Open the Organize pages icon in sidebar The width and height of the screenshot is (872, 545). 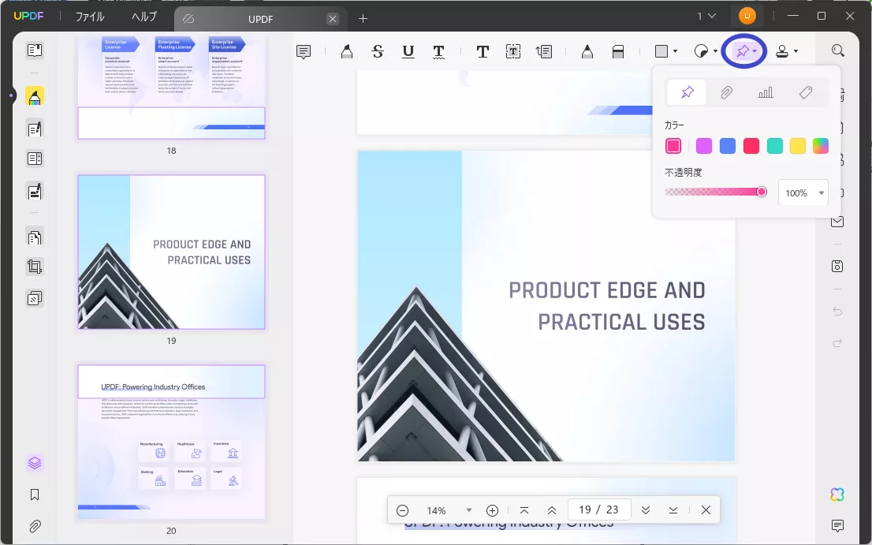coord(35,238)
